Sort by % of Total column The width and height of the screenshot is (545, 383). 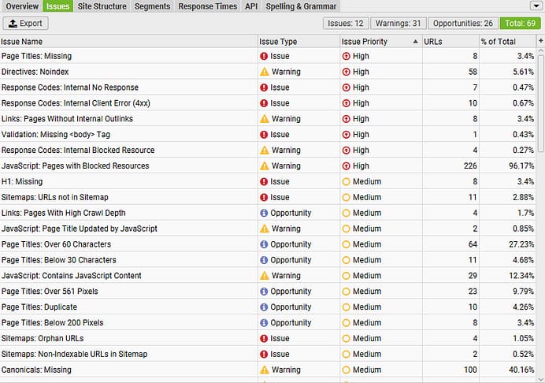coord(508,42)
